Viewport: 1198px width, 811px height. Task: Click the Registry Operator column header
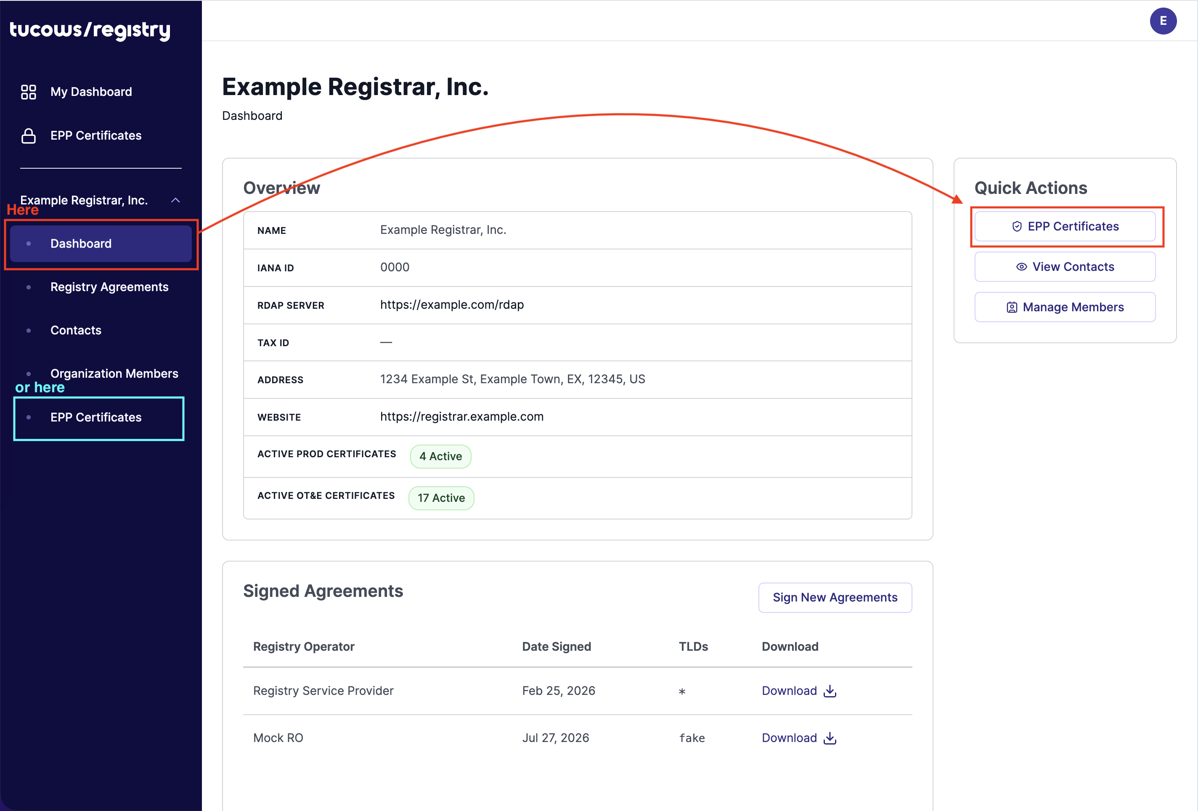304,647
